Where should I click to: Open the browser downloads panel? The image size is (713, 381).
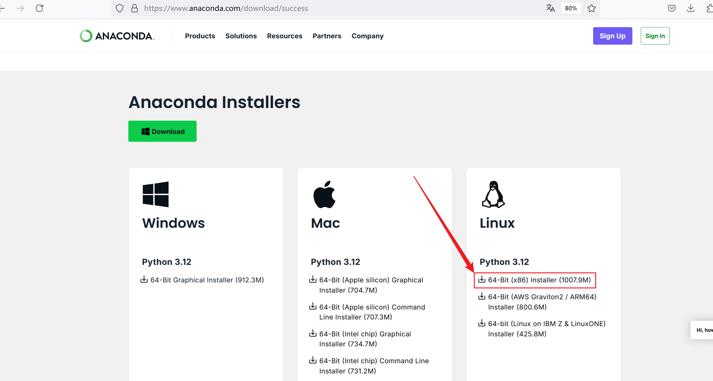click(691, 8)
